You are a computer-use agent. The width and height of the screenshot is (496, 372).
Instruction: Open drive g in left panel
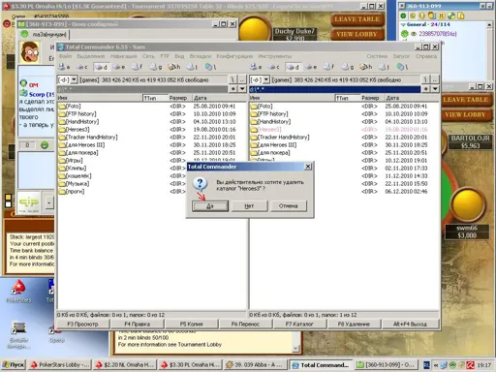point(156,67)
